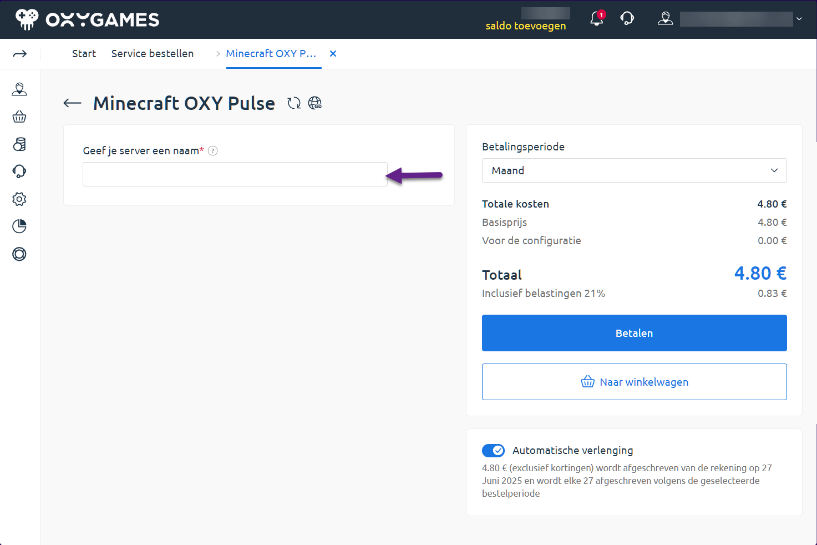The width and height of the screenshot is (817, 545).
Task: Collapse the sidebar using the arrow icon
Action: coord(20,53)
